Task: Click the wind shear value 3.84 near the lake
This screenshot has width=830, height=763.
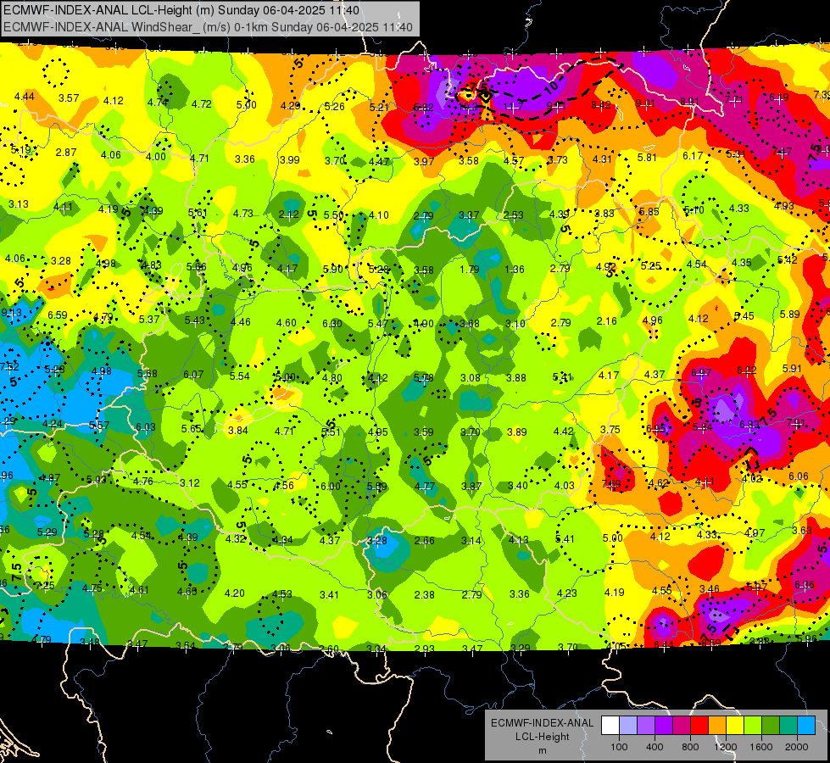Action: [x=237, y=431]
